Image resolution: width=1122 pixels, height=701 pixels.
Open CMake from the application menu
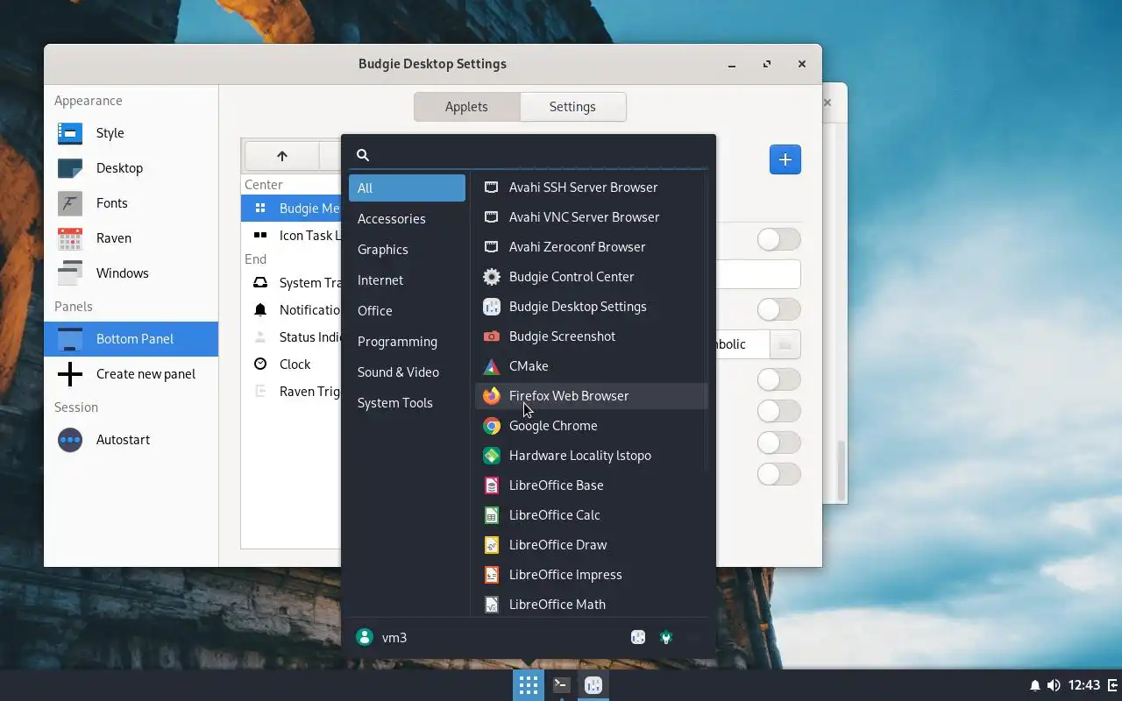pyautogui.click(x=591, y=366)
